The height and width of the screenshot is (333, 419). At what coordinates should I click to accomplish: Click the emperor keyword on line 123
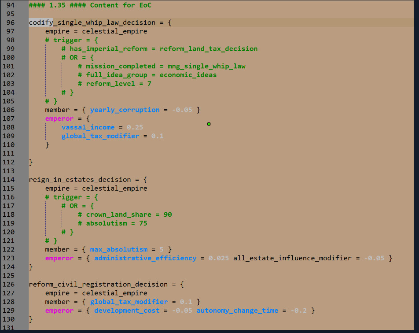point(59,259)
